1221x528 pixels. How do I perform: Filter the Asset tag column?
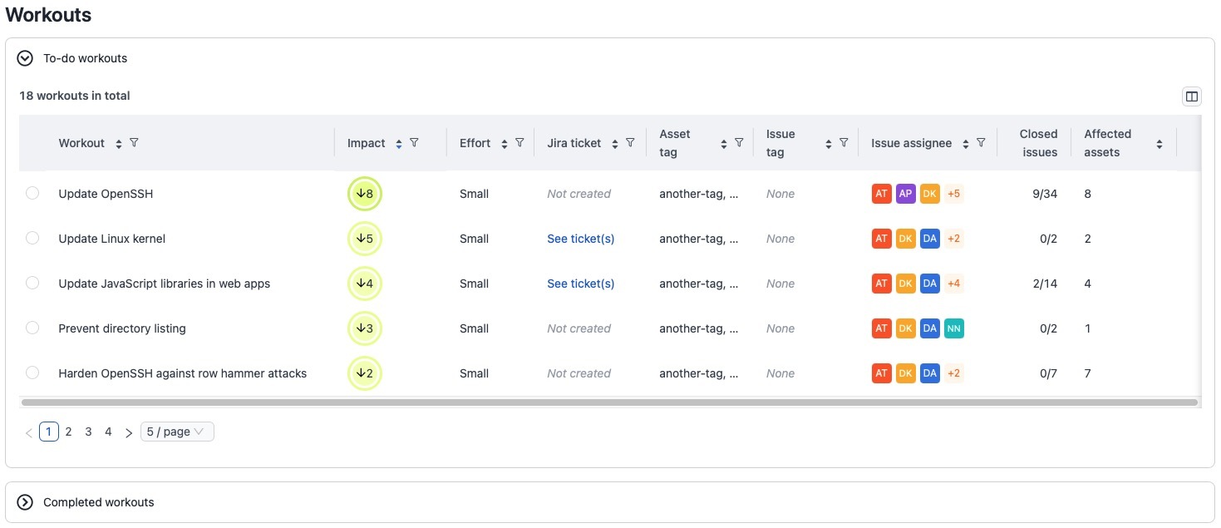coord(739,143)
